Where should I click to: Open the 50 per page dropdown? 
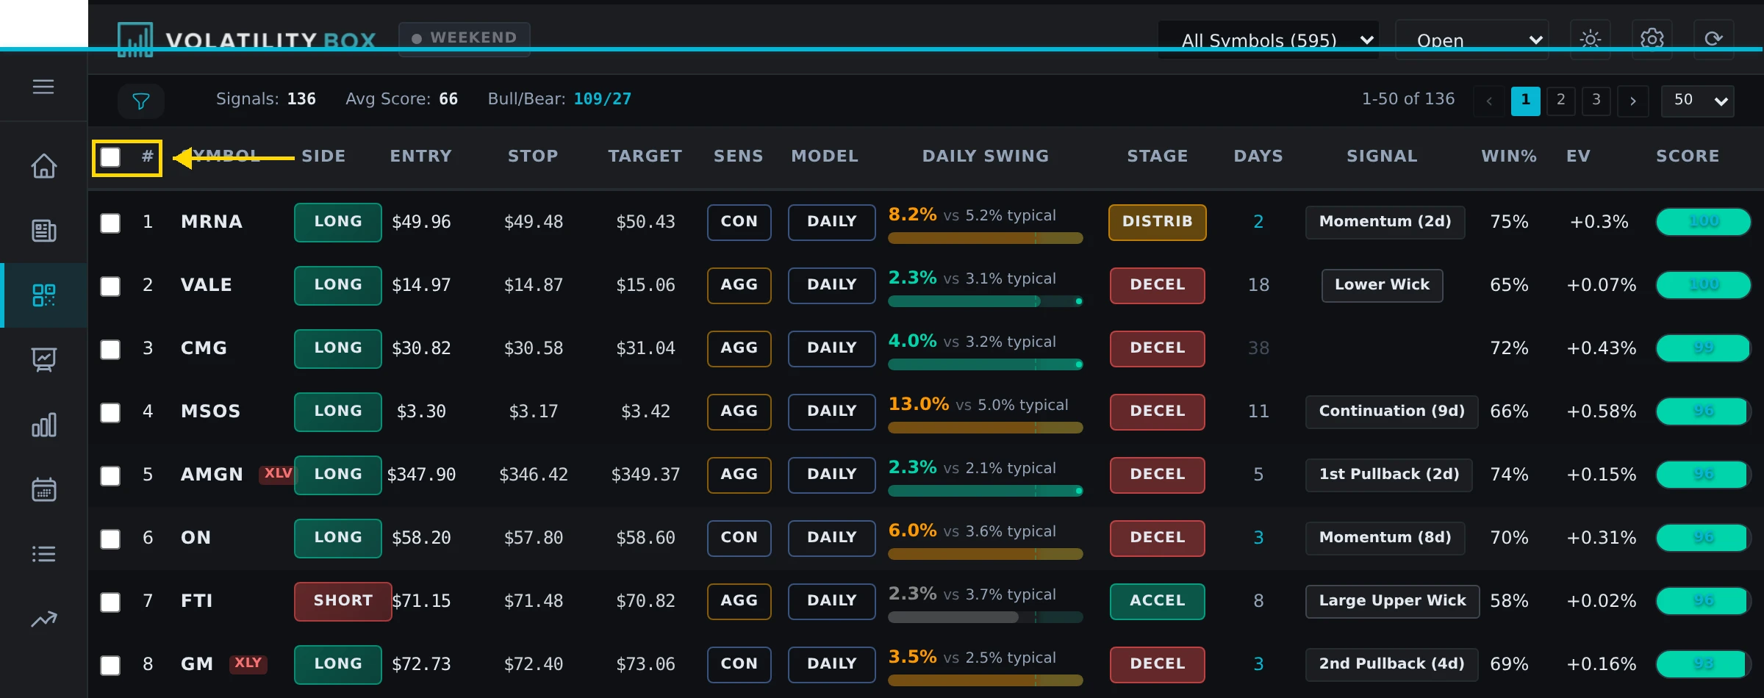coord(1698,101)
